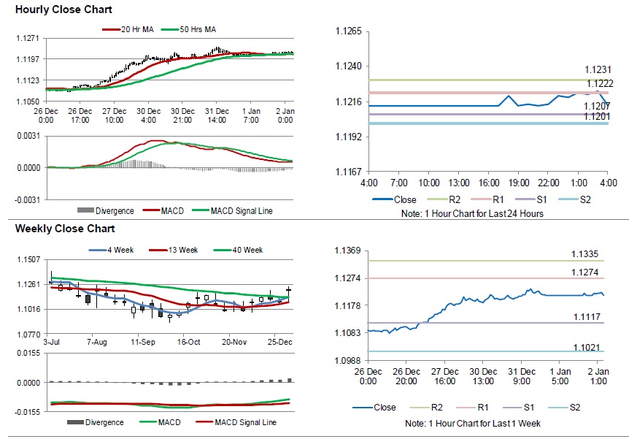Click the 1.1201 level label
This screenshot has height=439, width=637.
click(x=597, y=117)
